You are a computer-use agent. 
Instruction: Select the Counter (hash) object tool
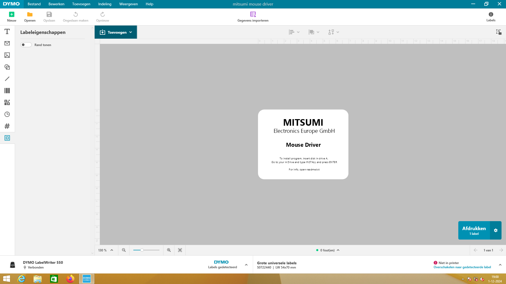(7, 126)
